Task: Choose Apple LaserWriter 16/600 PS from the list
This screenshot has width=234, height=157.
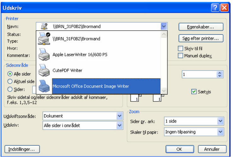Action: tap(99, 54)
